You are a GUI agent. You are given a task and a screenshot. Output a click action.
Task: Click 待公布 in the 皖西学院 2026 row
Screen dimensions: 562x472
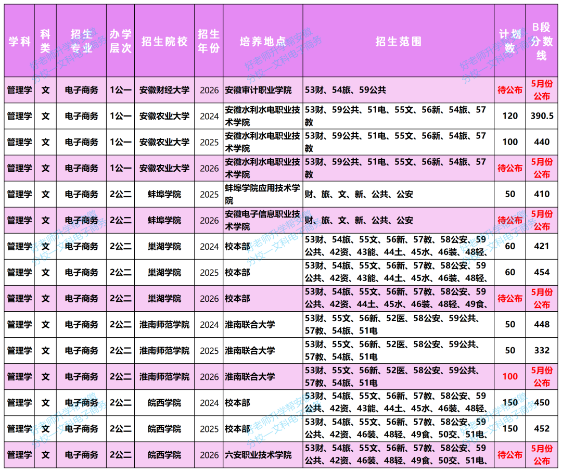(509, 455)
